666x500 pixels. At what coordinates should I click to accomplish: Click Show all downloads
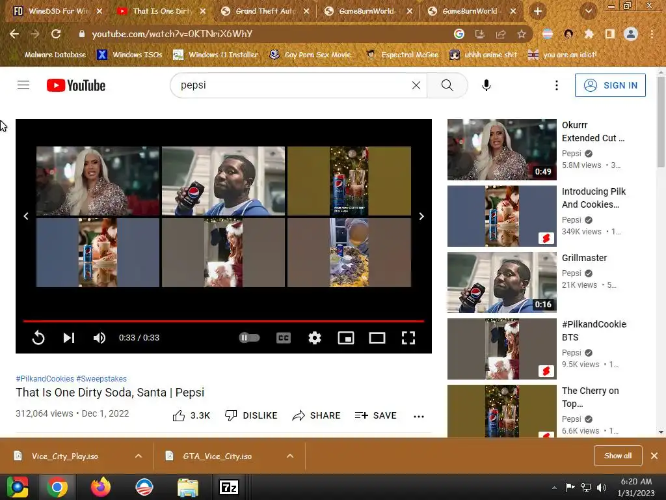point(618,456)
